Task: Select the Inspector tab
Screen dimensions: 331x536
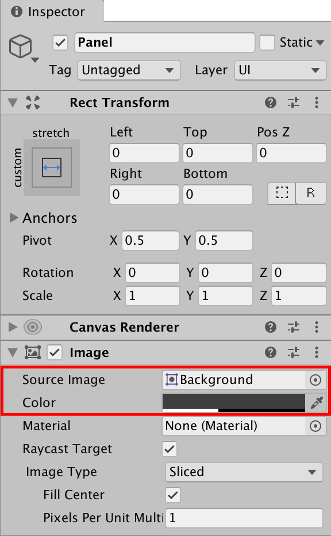Action: tap(52, 11)
